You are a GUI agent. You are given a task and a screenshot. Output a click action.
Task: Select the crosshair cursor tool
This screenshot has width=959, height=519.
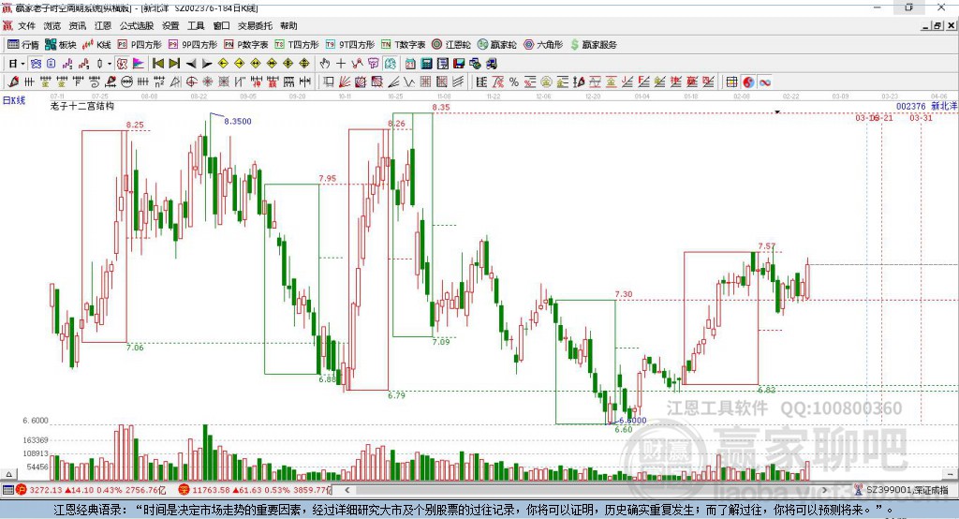(x=341, y=64)
